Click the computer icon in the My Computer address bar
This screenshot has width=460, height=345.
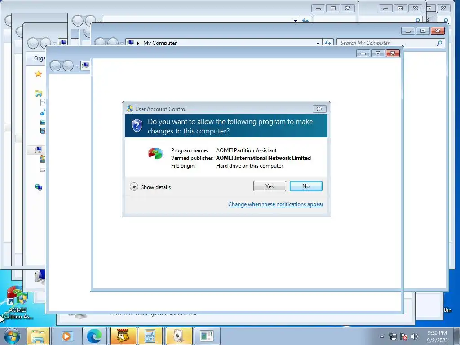[131, 43]
